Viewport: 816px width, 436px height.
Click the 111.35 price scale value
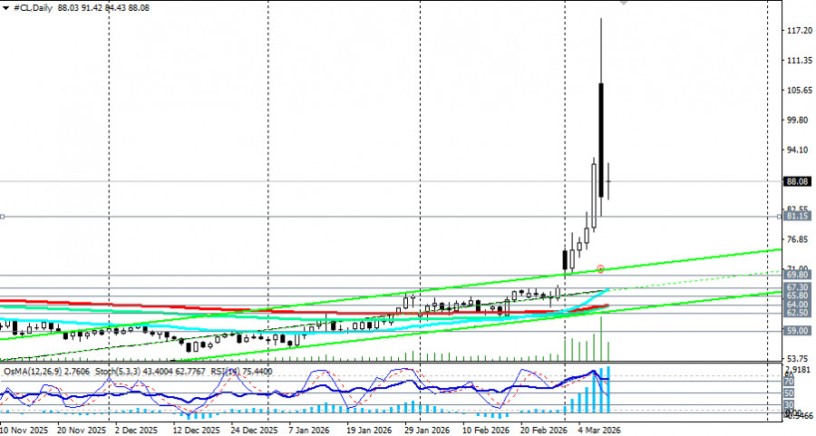pos(800,61)
